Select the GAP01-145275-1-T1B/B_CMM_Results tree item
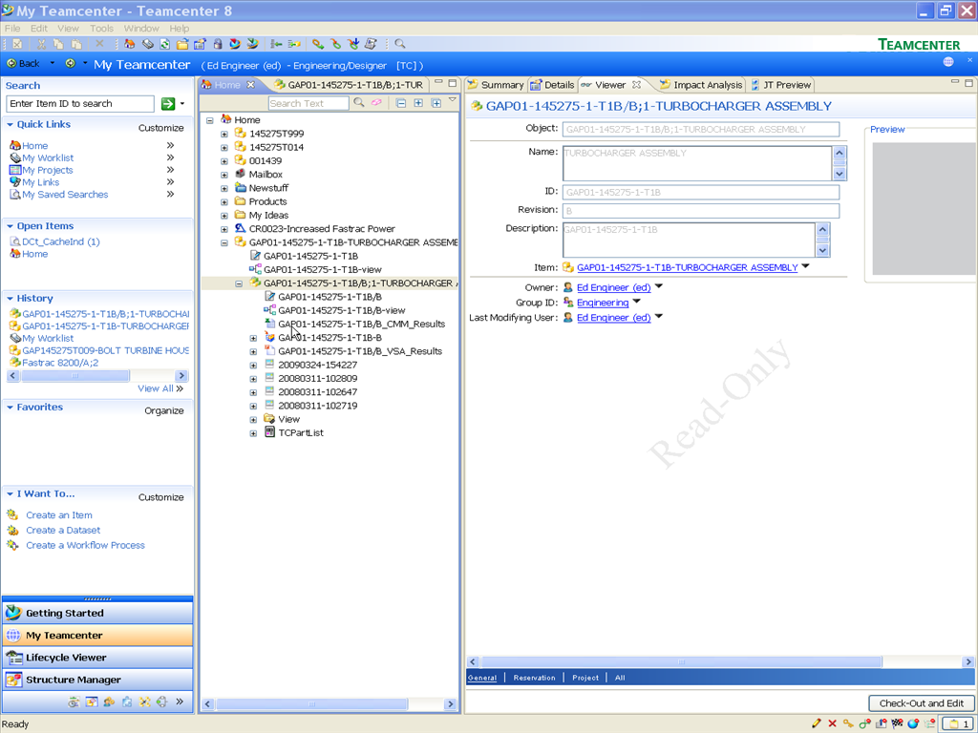This screenshot has width=978, height=733. coord(361,325)
